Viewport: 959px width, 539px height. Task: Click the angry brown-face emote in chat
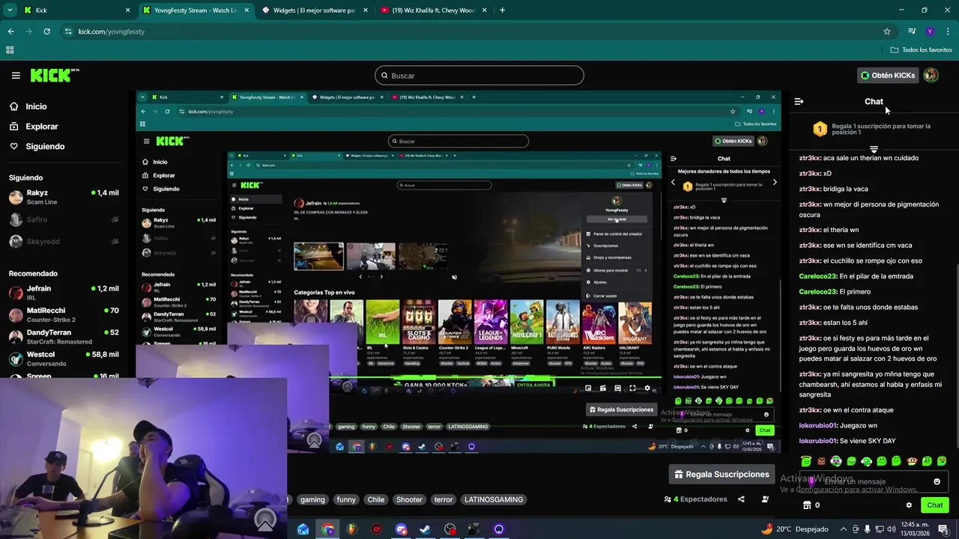pyautogui.click(x=821, y=461)
